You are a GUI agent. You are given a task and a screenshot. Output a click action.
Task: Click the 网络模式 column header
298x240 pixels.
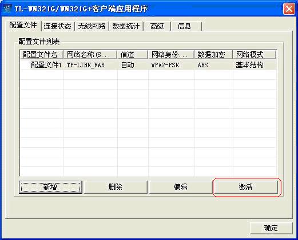point(255,55)
